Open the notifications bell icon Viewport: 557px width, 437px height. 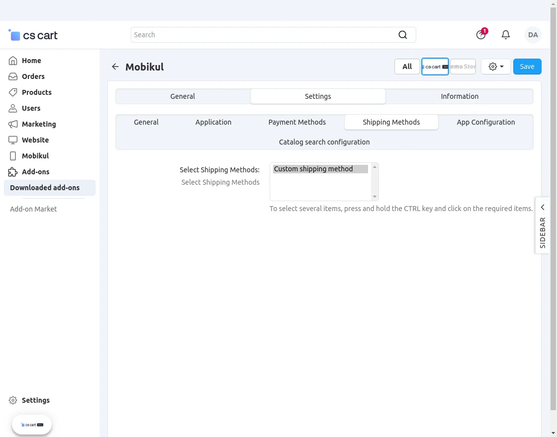pos(505,35)
